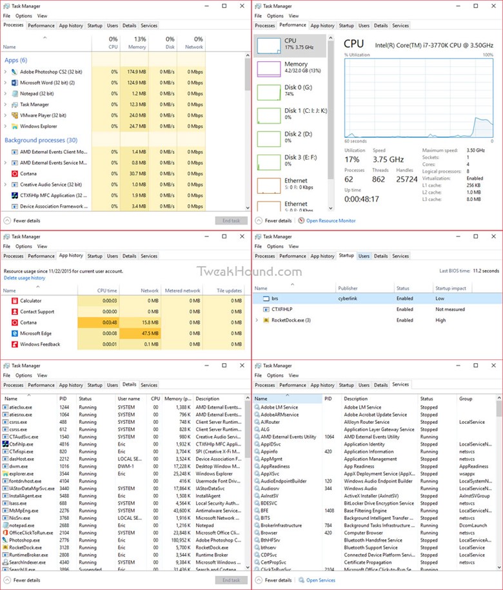Click the Windows Feedback icon in App history
Screen dimensions: 503x590
(x=14, y=345)
